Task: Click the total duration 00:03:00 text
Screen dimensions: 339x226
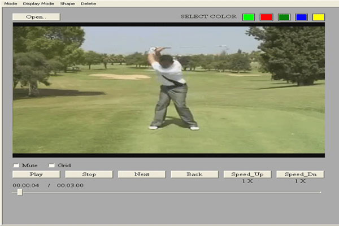Action: 70,185
